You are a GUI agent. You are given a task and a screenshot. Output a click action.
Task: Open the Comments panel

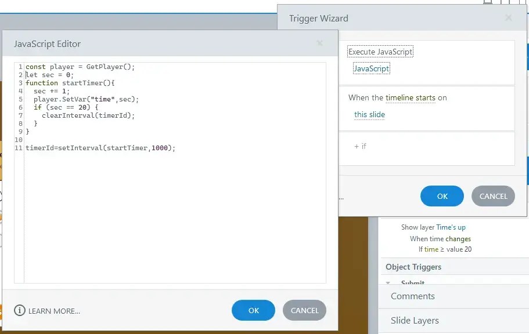412,296
